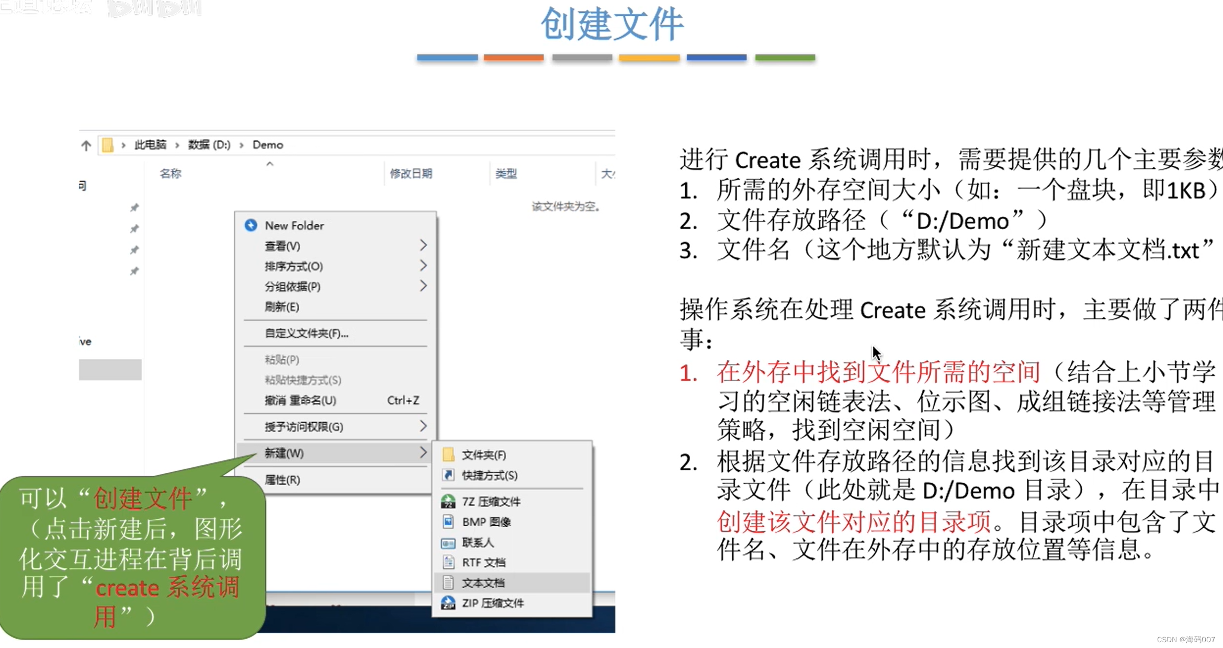Choose ZIP 压缩文件 in the New submenu

(512, 603)
